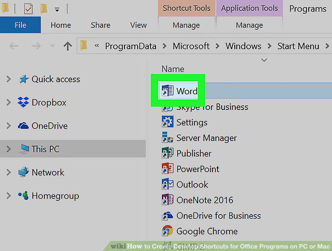Click the Settings gear shortcut icon
The width and height of the screenshot is (332, 251).
click(x=168, y=121)
